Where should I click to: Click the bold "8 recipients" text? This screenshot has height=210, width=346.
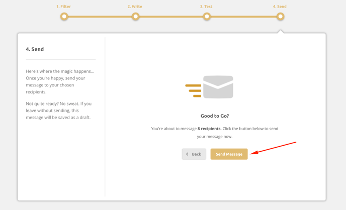(x=209, y=129)
